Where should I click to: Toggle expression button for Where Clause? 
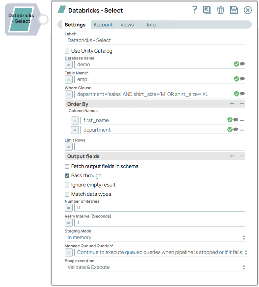click(69, 94)
